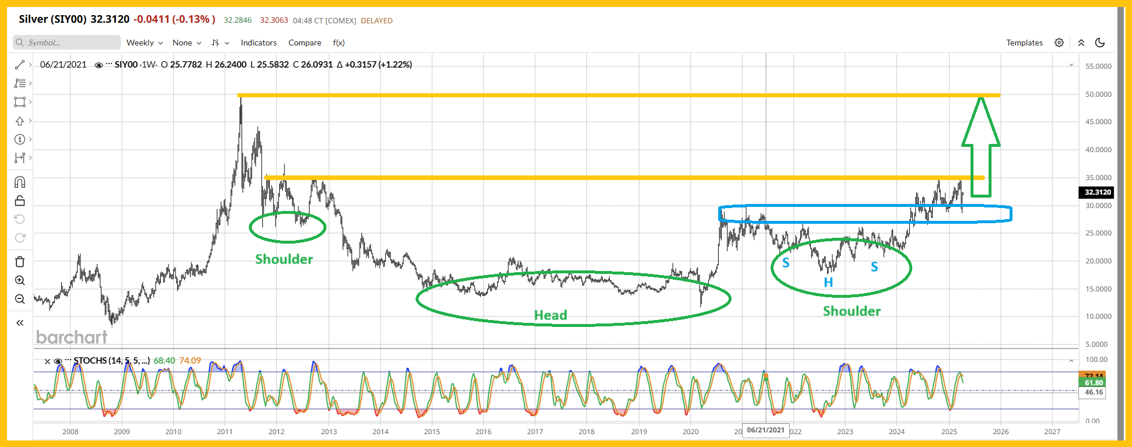Screen dimensions: 1132x447
Task: Expand the arrow marker tool flyout
Action: [x=30, y=121]
